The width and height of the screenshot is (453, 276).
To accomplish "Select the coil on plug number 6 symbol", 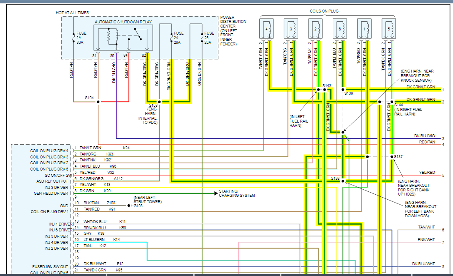I will tap(340, 29).
